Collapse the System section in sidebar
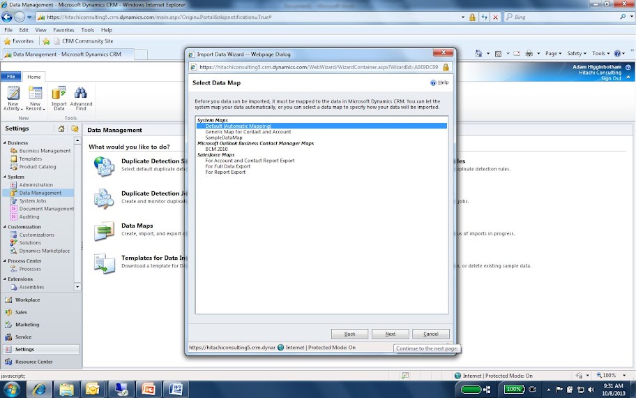636x398 pixels. click(5, 177)
